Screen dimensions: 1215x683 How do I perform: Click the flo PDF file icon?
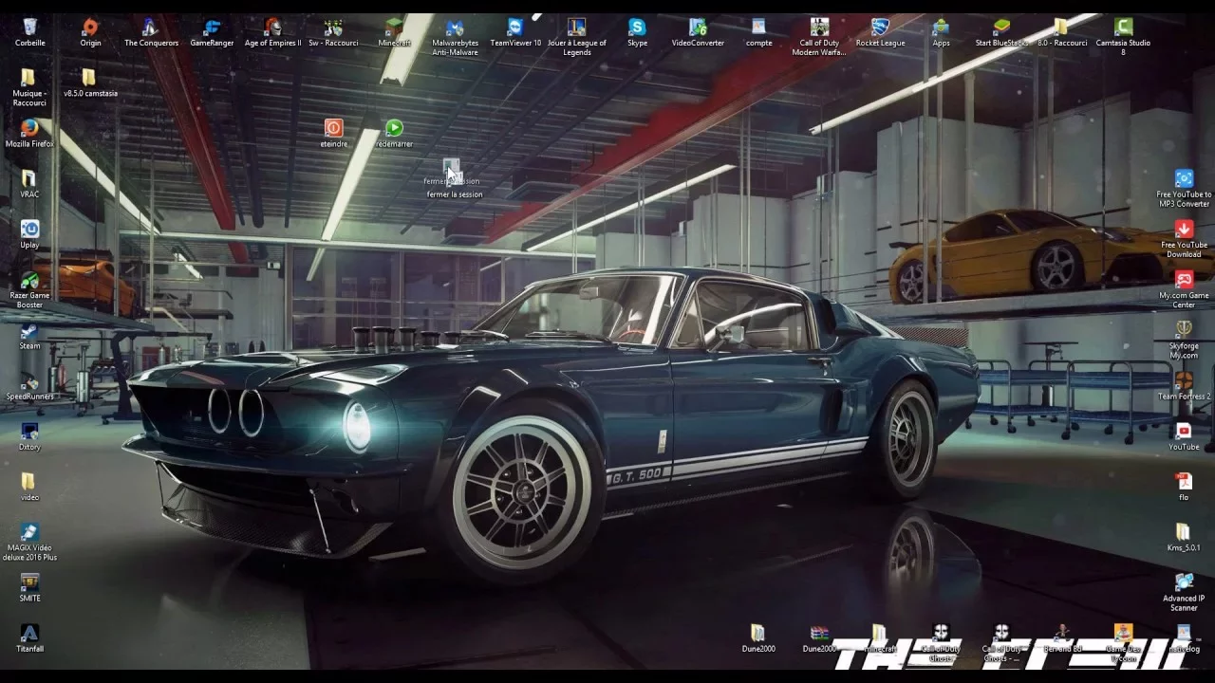pyautogui.click(x=1184, y=481)
